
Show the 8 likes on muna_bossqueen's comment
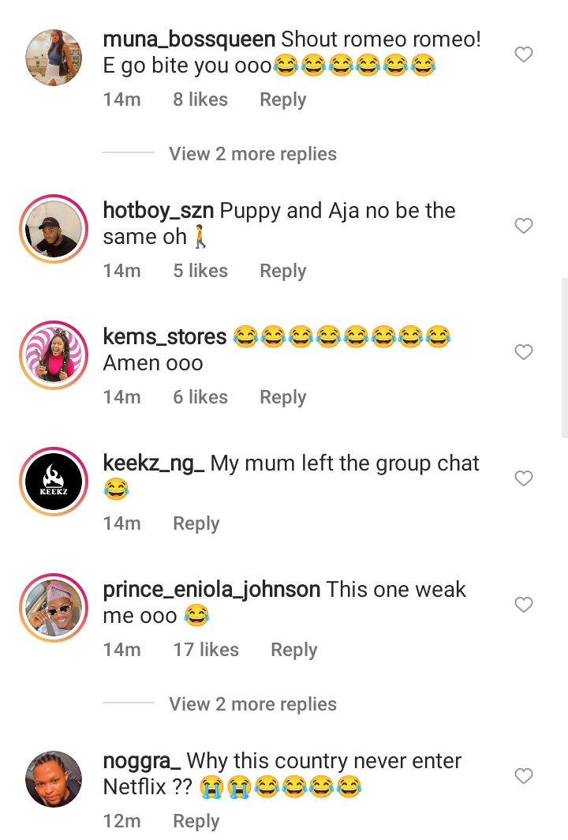200,100
